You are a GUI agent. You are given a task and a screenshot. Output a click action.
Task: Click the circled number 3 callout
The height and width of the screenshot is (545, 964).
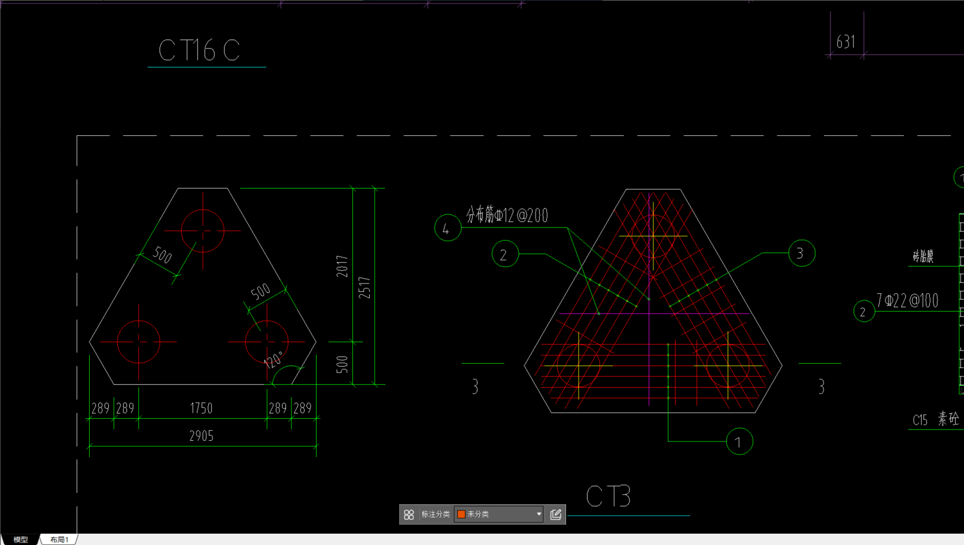tap(801, 253)
